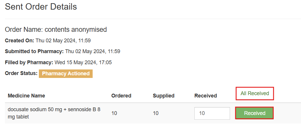Image resolution: width=301 pixels, height=129 pixels.
Task: Click the Submitted to Pharmacy label
Action: pyautogui.click(x=34, y=51)
